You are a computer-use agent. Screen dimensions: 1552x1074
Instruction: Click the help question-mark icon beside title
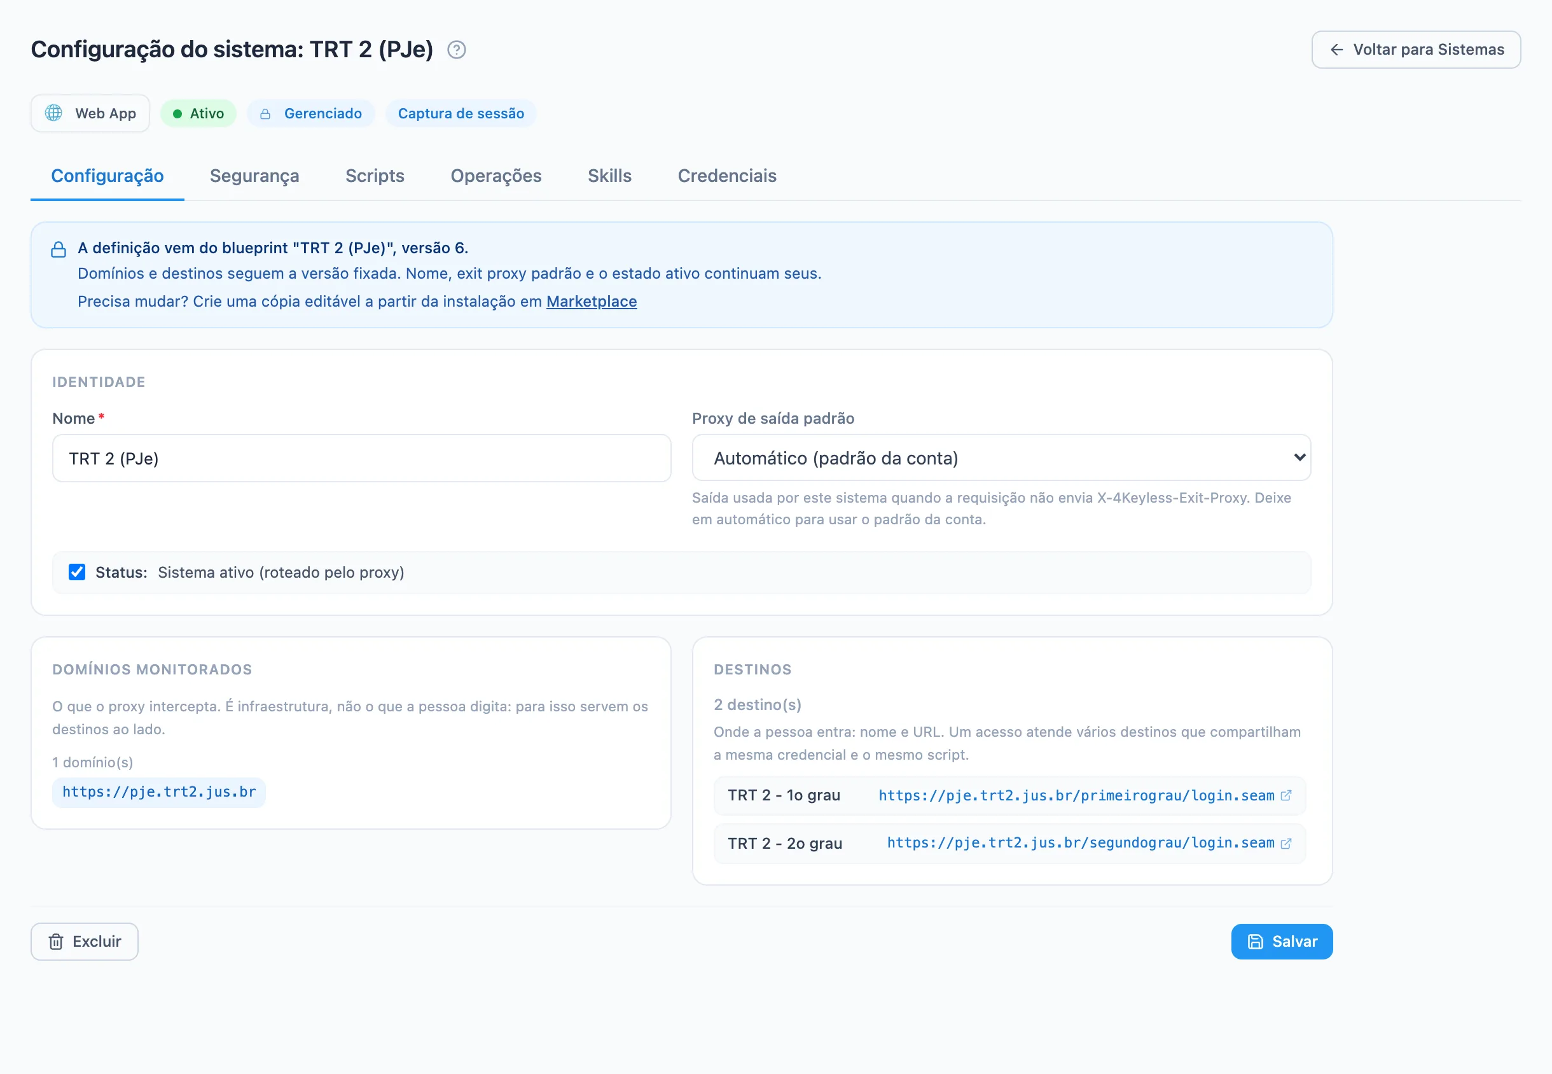tap(456, 50)
